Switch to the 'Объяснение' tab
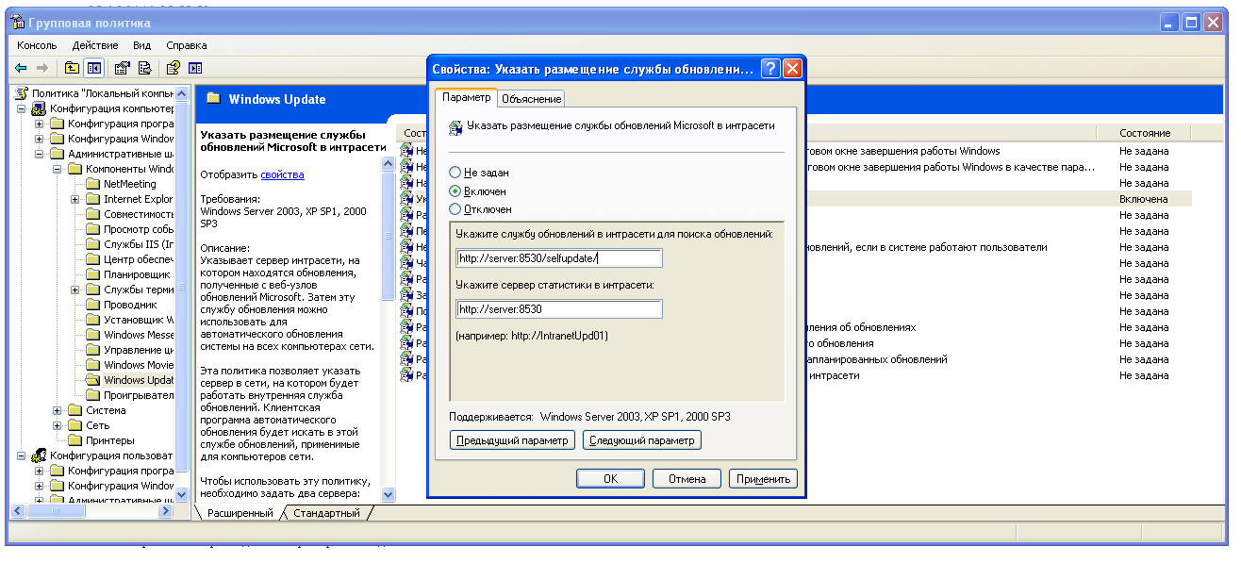The height and width of the screenshot is (563, 1241). pyautogui.click(x=532, y=99)
